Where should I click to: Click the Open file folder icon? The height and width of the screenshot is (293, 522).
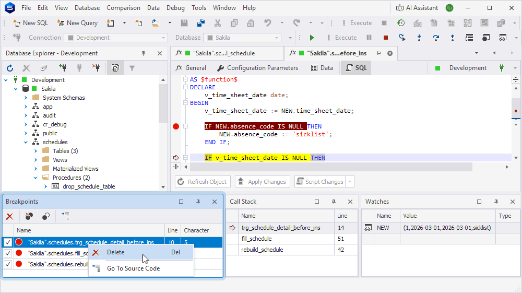(155, 23)
